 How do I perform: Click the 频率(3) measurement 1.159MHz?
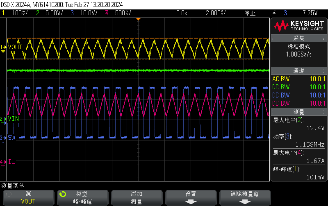click(x=299, y=140)
